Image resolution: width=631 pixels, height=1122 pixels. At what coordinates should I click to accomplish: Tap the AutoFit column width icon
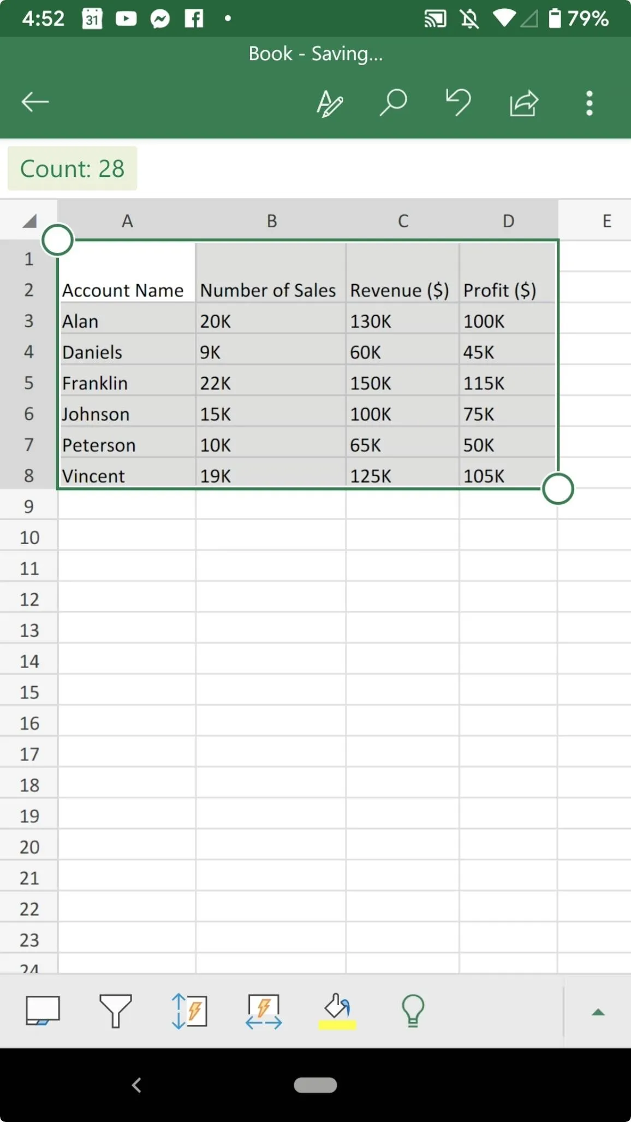[x=264, y=1012]
